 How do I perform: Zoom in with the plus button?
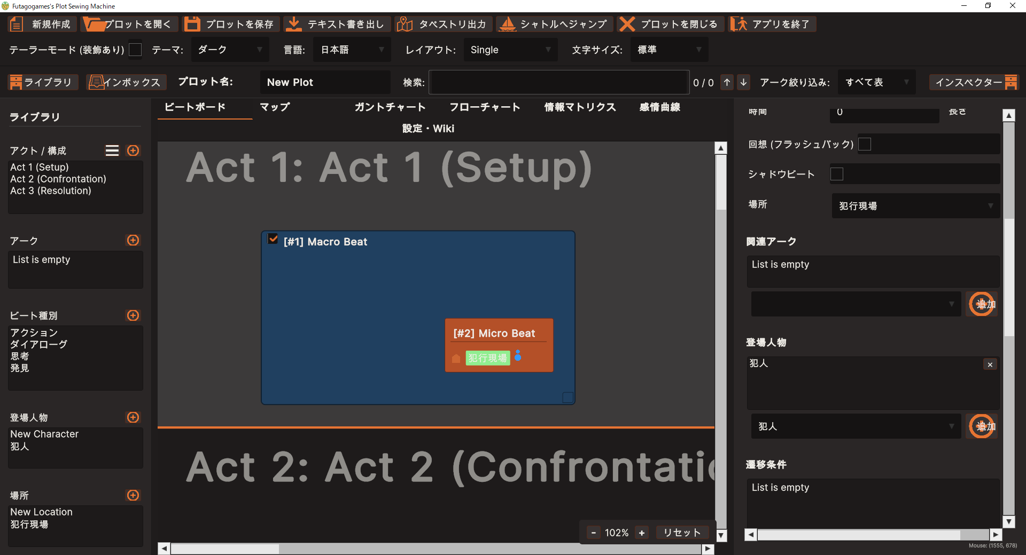point(642,533)
